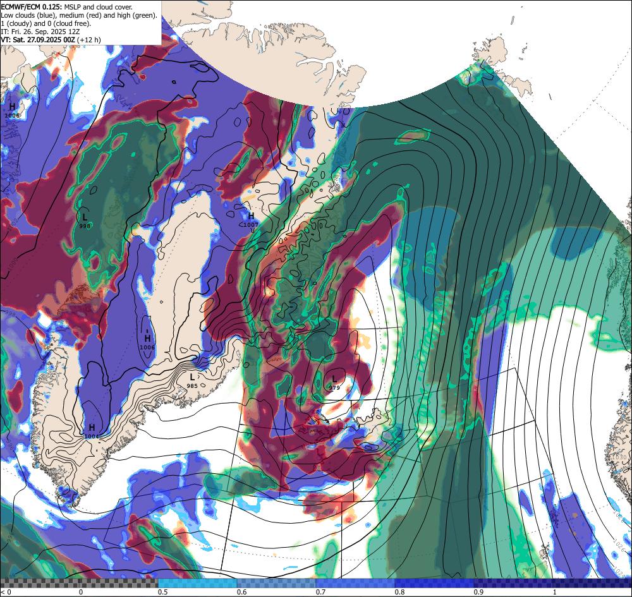Screen dimensions: 632x597
Task: Select the VT: Sat. 27.09.2025 00Z line
Action: (51, 40)
